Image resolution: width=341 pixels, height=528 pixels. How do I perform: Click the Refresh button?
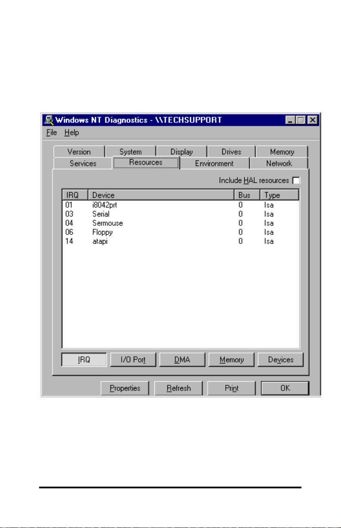click(178, 388)
